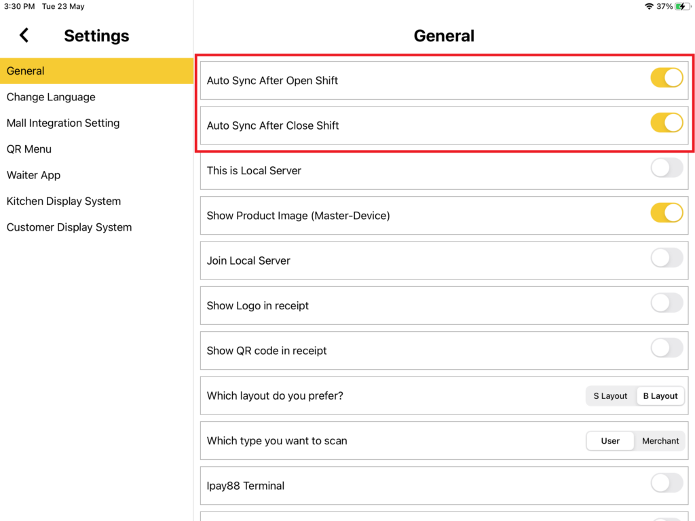Turn on Join Local Server
This screenshot has width=695, height=521.
click(666, 258)
